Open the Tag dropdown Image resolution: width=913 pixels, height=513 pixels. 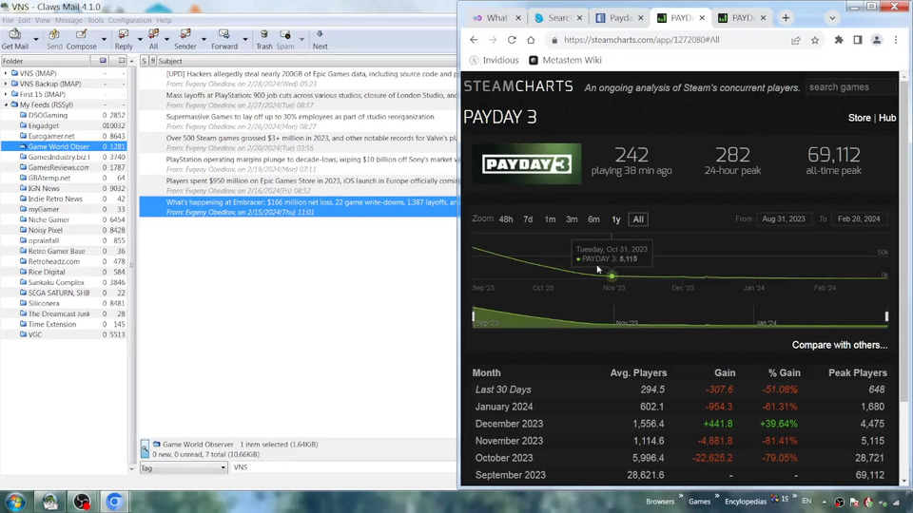pyautogui.click(x=183, y=467)
